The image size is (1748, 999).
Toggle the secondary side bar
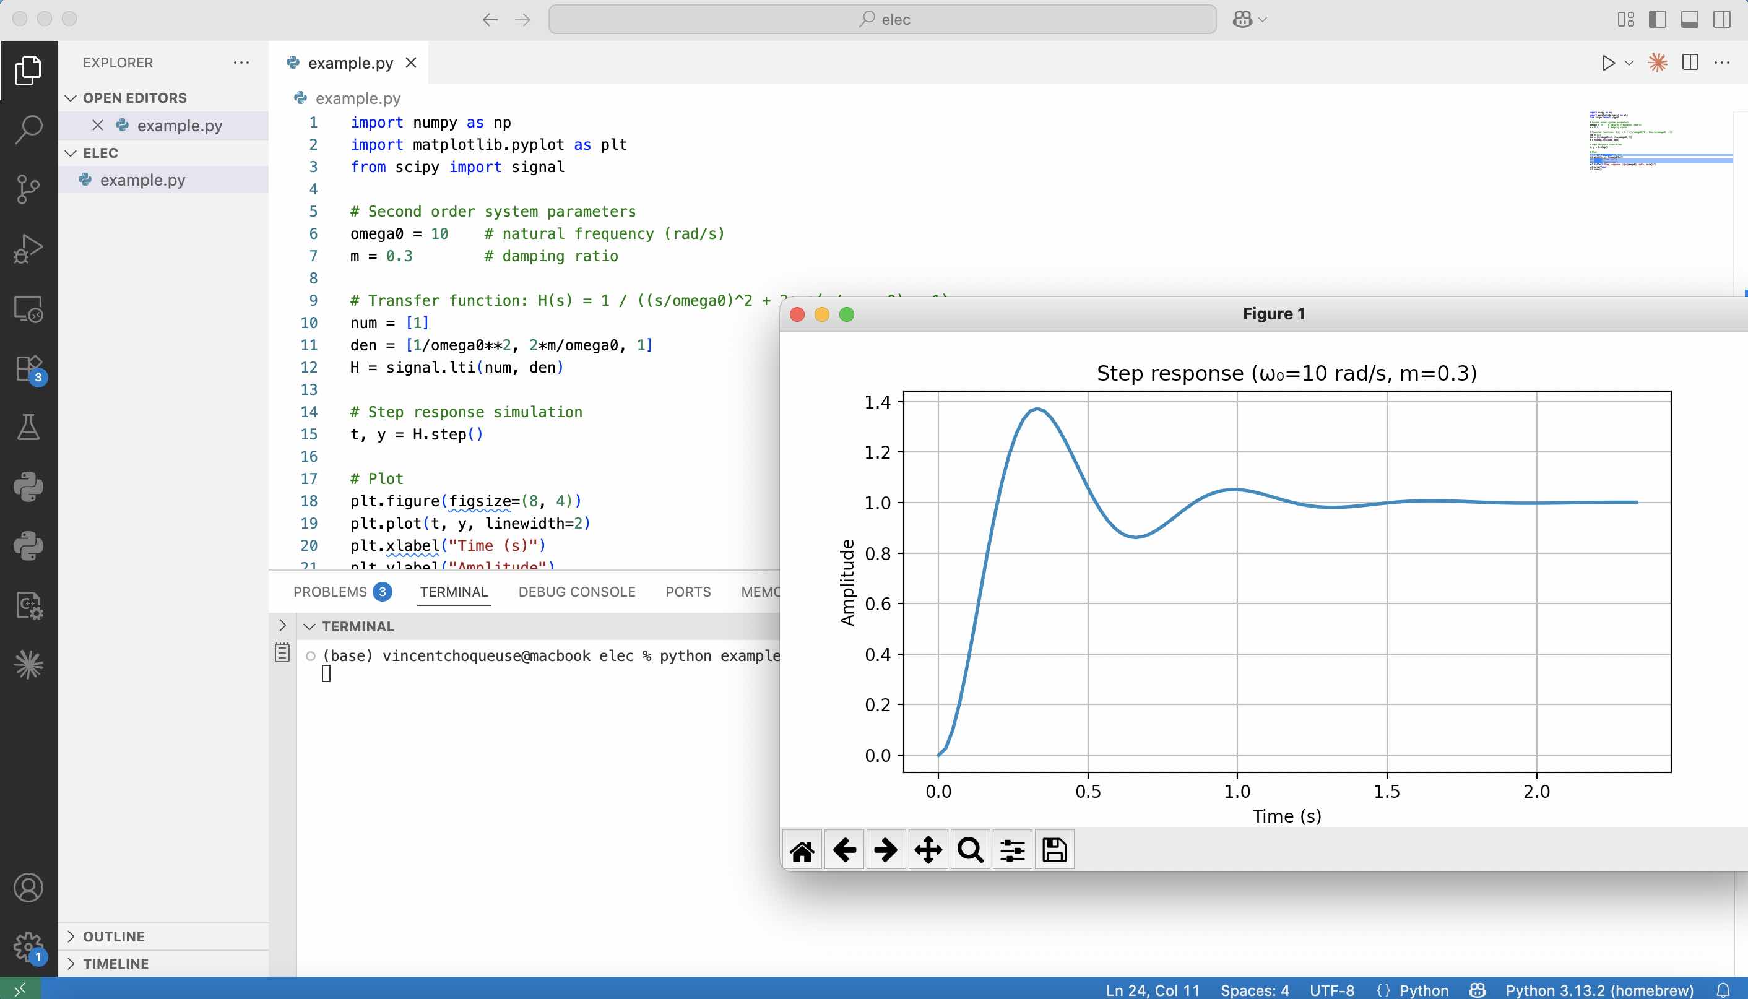tap(1722, 19)
